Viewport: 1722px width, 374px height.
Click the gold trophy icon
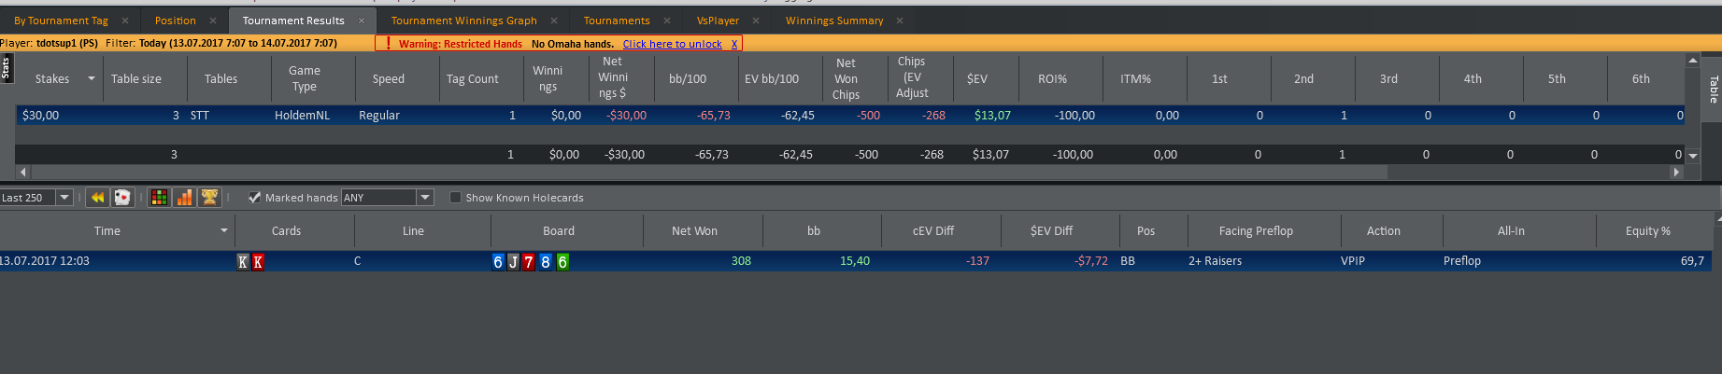point(210,198)
